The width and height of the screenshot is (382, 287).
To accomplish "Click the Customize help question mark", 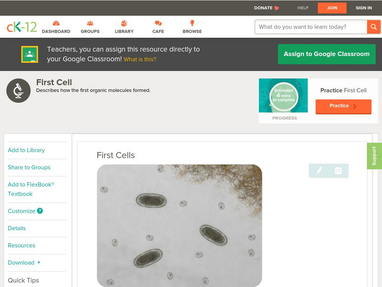I will point(40,211).
